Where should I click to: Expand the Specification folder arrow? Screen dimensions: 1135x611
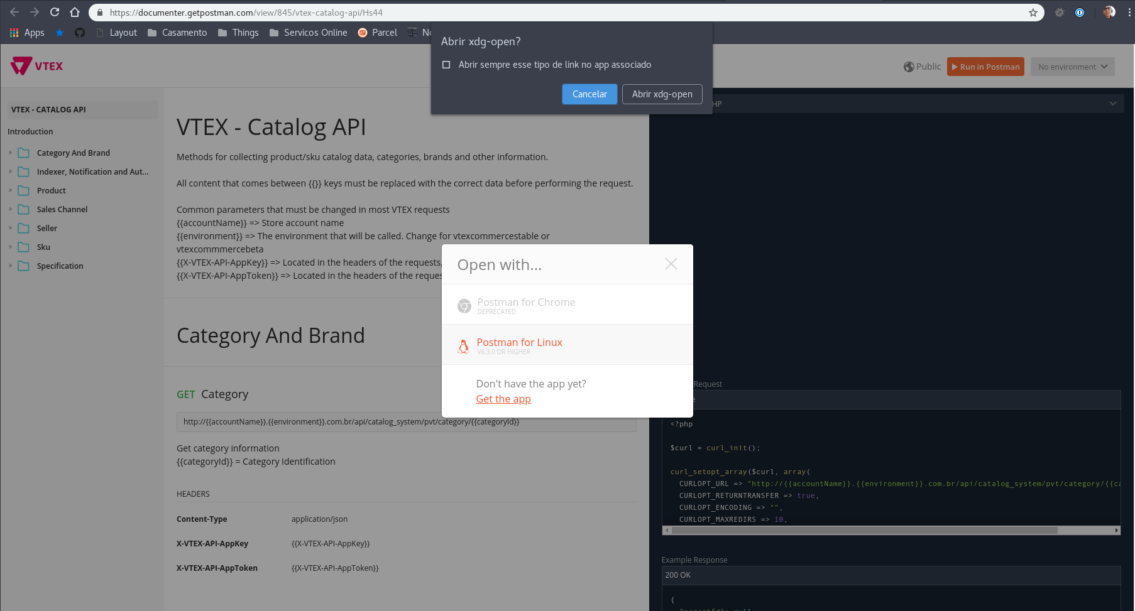click(11, 266)
